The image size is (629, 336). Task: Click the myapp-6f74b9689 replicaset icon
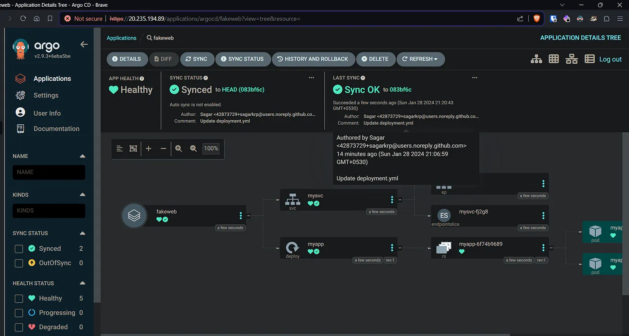tap(444, 247)
